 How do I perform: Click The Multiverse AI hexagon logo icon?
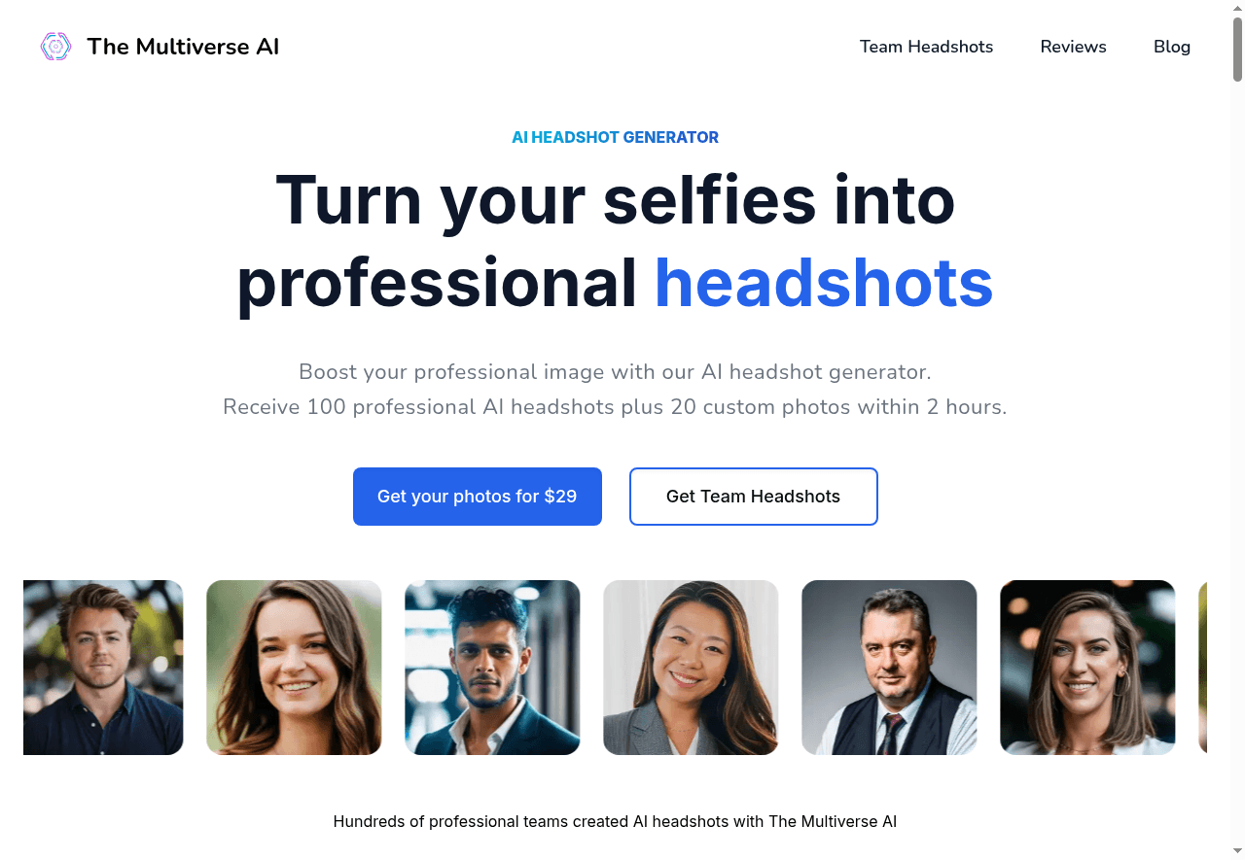[55, 47]
